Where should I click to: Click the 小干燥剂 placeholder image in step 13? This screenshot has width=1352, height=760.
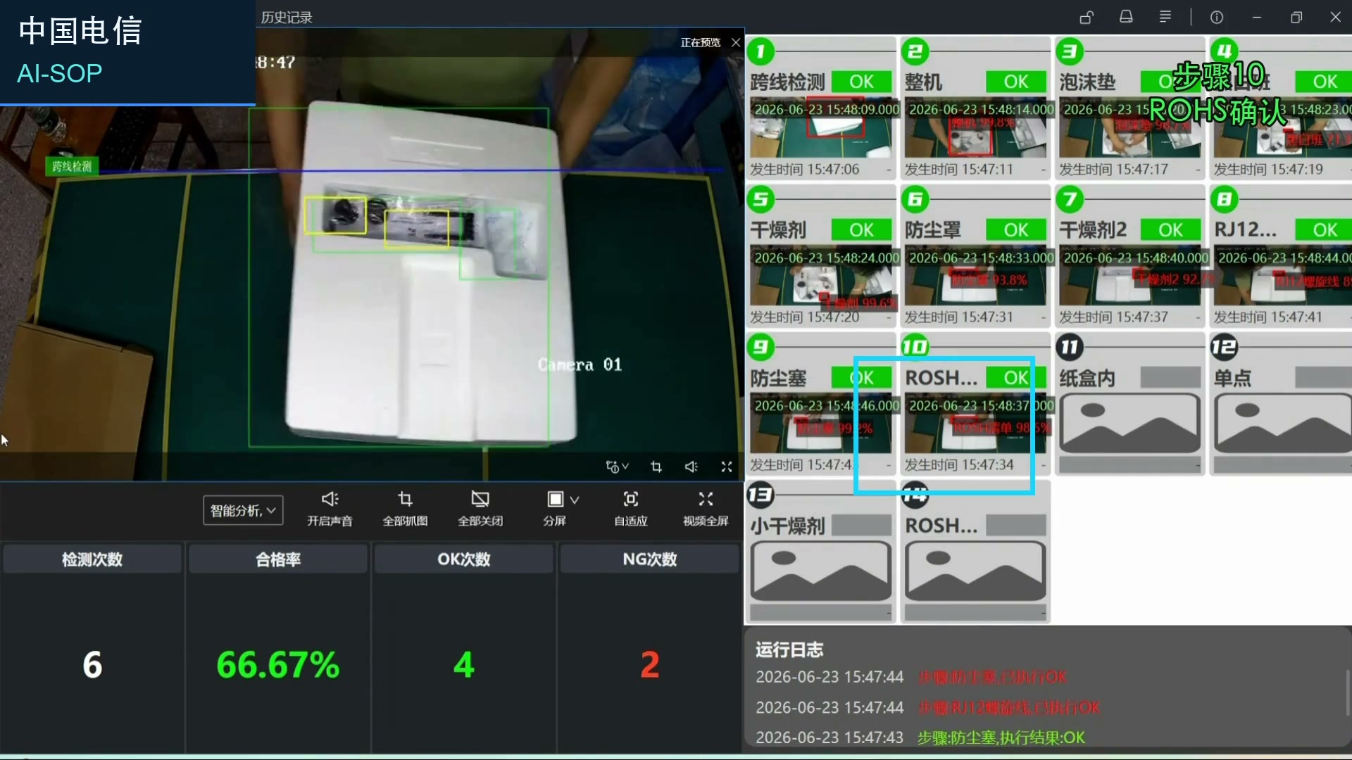point(821,571)
